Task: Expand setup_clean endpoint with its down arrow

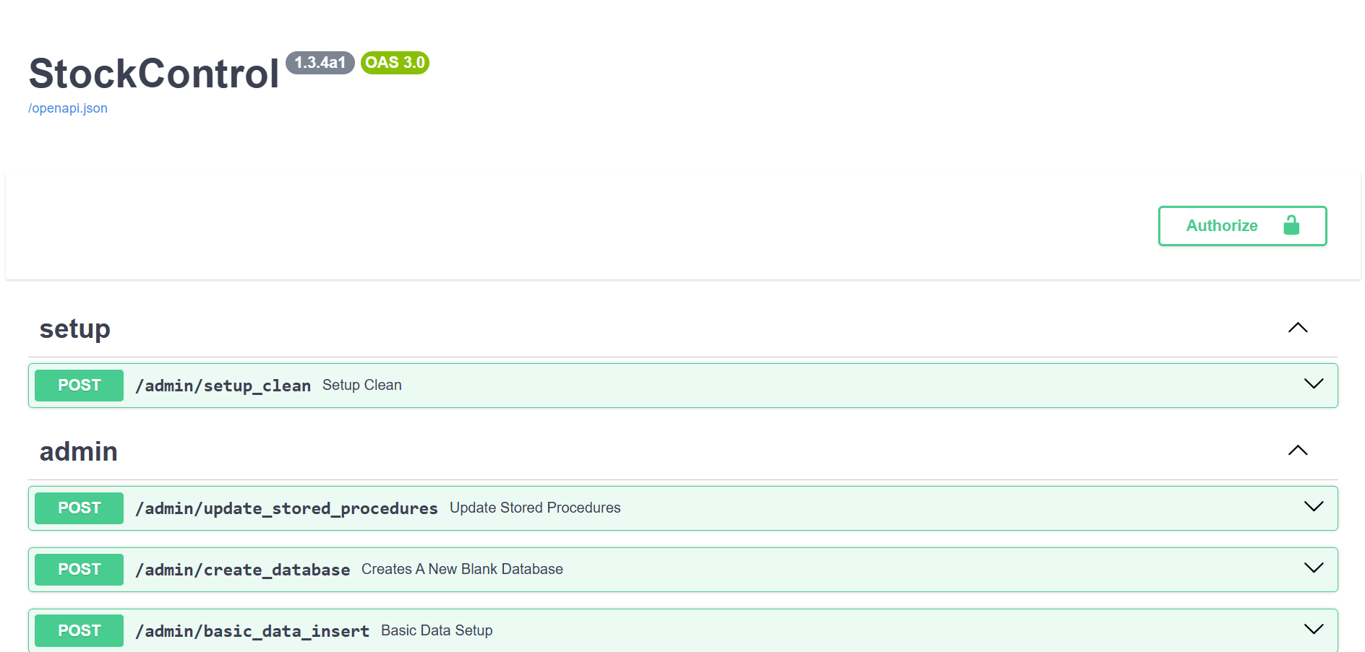Action: tap(1313, 384)
